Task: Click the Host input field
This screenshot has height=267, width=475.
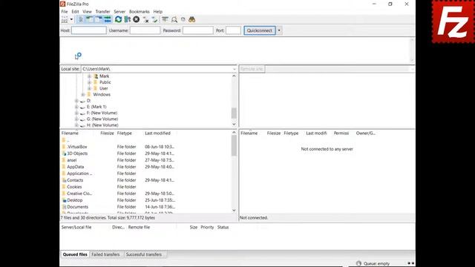Action: pyautogui.click(x=89, y=30)
